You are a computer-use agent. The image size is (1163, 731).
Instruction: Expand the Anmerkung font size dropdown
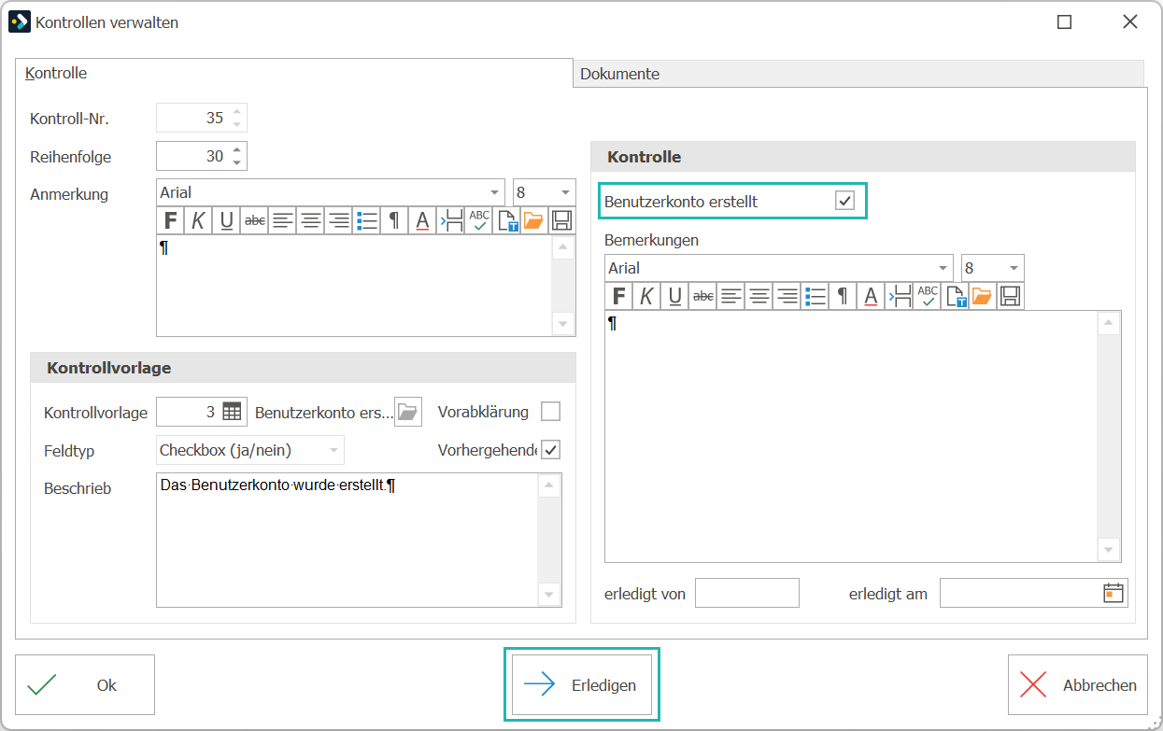point(566,192)
